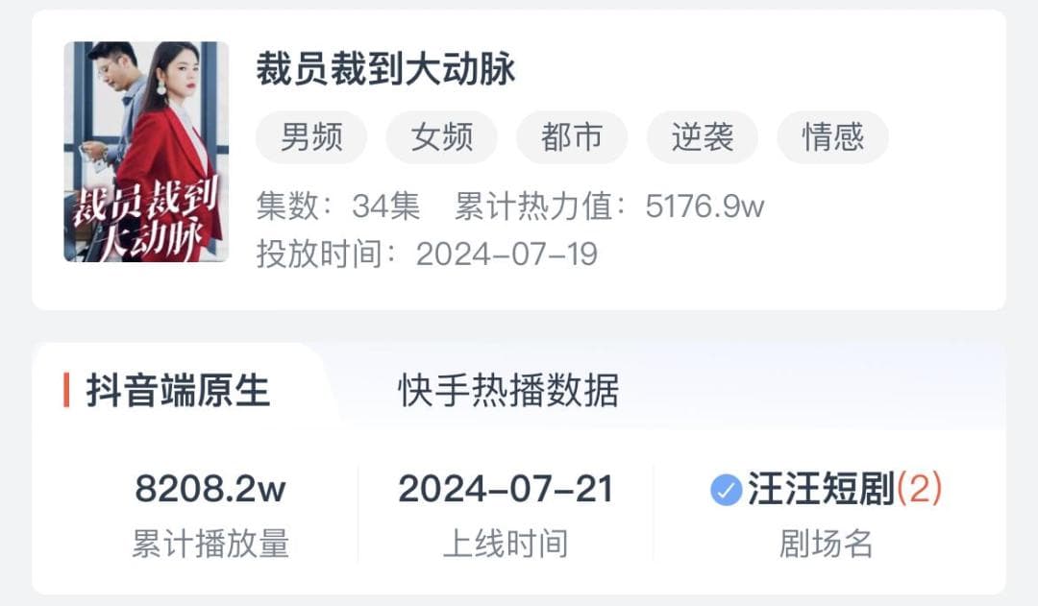Click the 投放时间 2024-07-19 text
Screen dimensions: 1038x606
pos(427,255)
